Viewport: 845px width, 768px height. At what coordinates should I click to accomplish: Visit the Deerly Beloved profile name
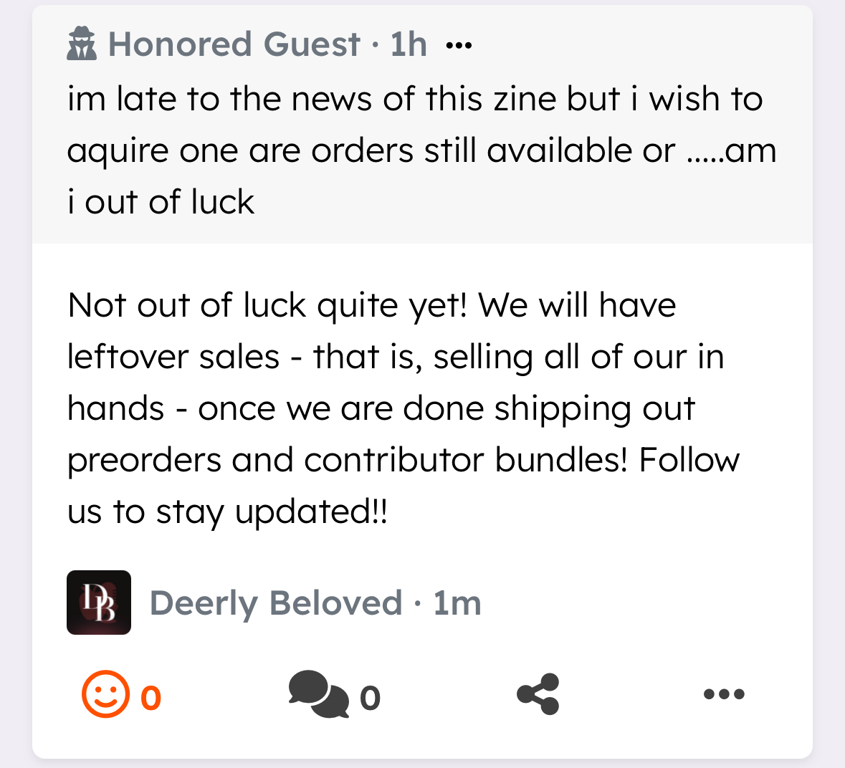pos(276,603)
